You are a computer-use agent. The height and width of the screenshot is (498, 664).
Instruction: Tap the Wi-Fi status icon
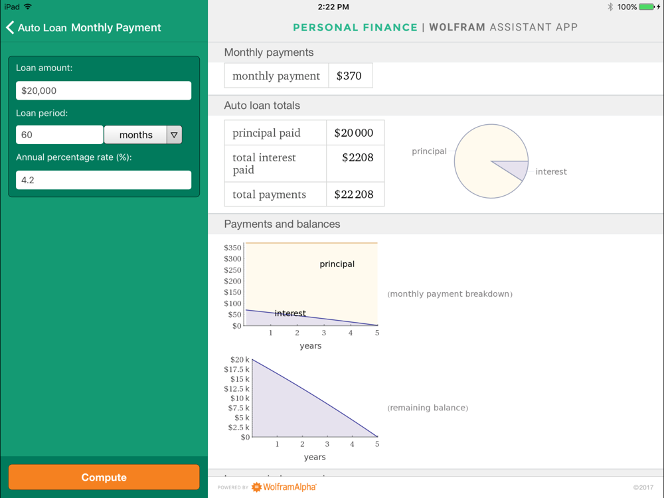click(x=28, y=7)
